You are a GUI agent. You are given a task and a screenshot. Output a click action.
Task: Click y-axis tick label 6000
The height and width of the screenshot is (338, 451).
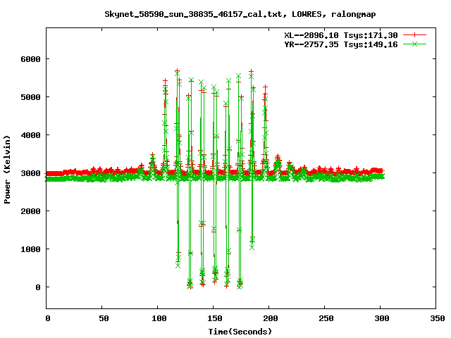(x=30, y=59)
